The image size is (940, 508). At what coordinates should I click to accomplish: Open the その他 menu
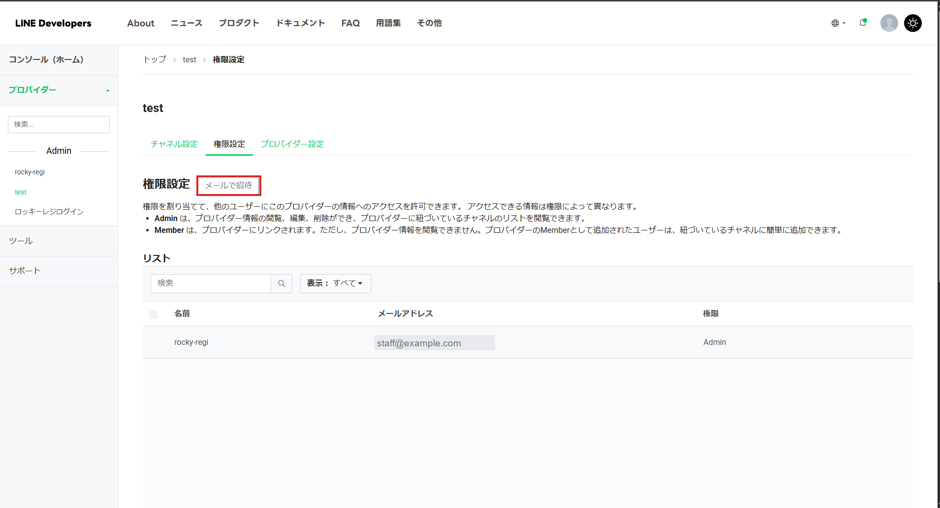point(429,23)
